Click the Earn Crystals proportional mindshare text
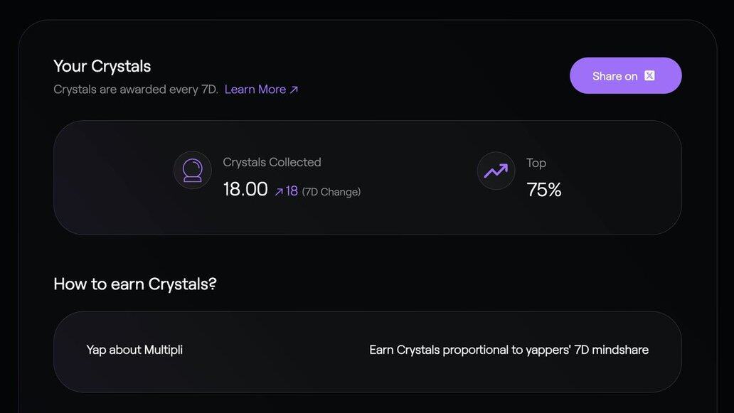The image size is (734, 413). pyautogui.click(x=509, y=350)
